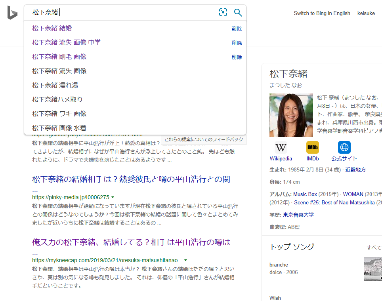Screen dimensions: 382x301
Task: Click the まつした なお reading text
Action: (286, 85)
